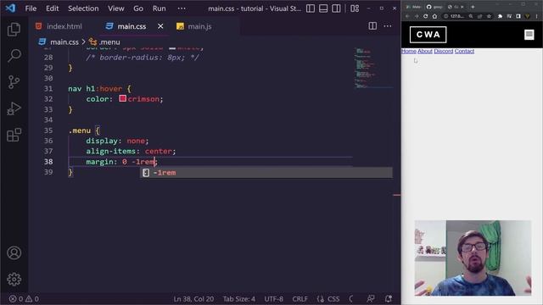Place cursor on line 36 display: none
The height and width of the screenshot is (305, 543).
117,141
